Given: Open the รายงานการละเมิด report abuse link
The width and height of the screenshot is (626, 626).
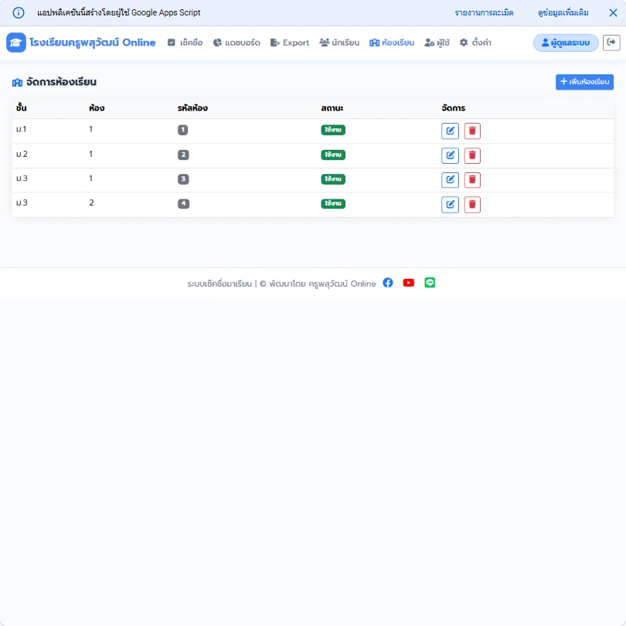Looking at the screenshot, I should click(484, 13).
